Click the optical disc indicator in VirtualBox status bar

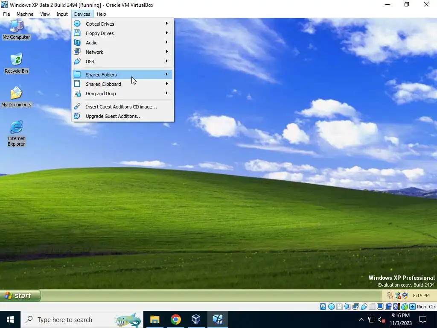(x=331, y=307)
